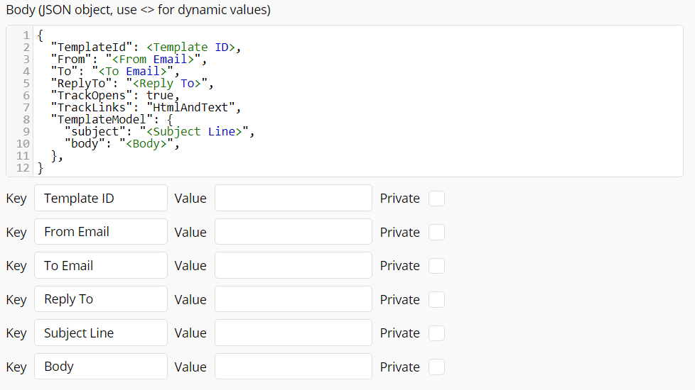Click the From Email key field
The image size is (695, 390).
[x=100, y=232]
